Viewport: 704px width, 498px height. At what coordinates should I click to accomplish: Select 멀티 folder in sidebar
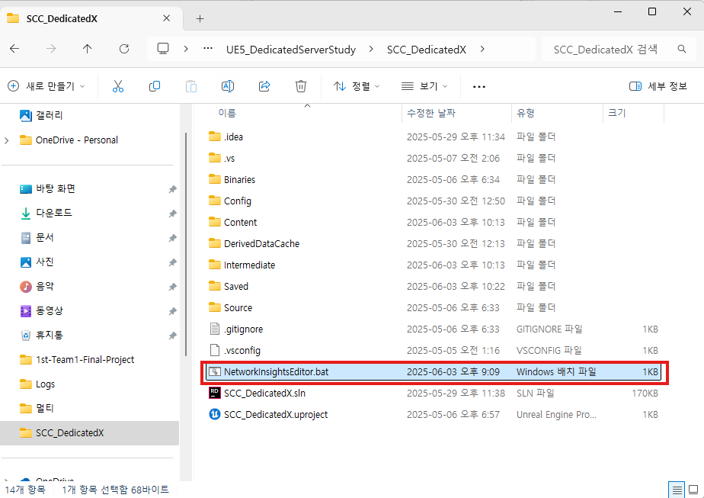tap(90, 409)
